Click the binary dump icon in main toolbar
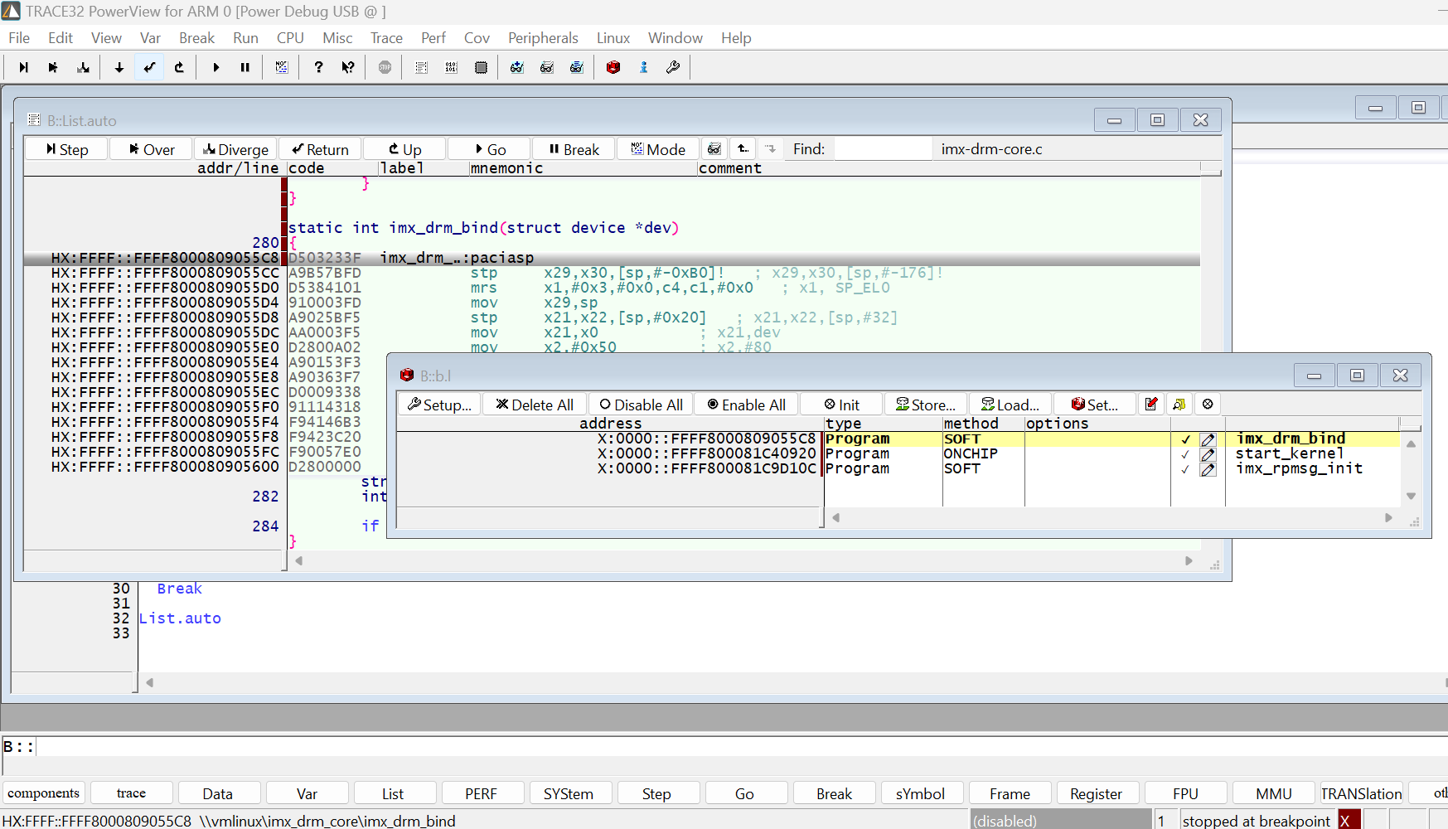 450,67
